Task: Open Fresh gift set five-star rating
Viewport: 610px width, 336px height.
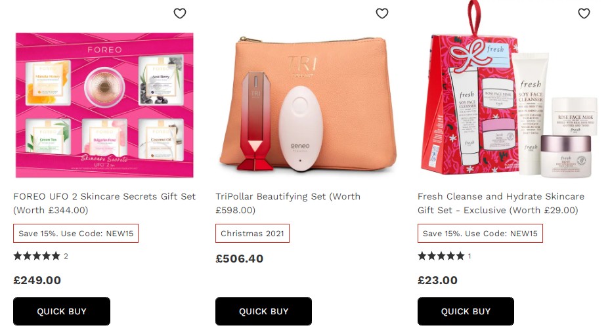Action: (x=445, y=256)
